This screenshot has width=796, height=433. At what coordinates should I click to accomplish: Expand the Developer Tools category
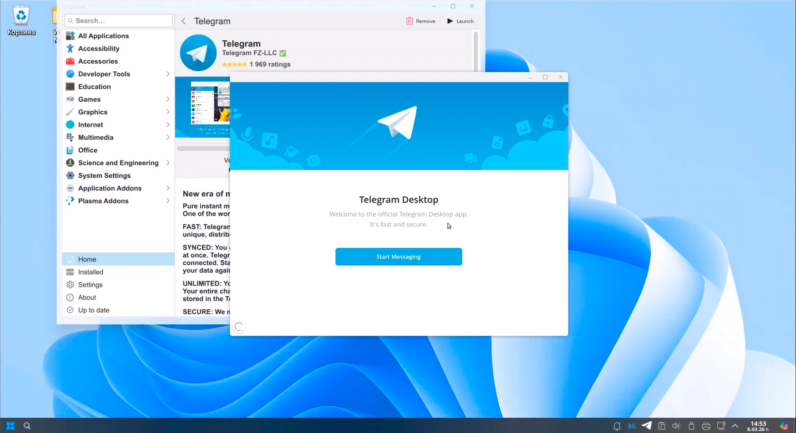168,74
